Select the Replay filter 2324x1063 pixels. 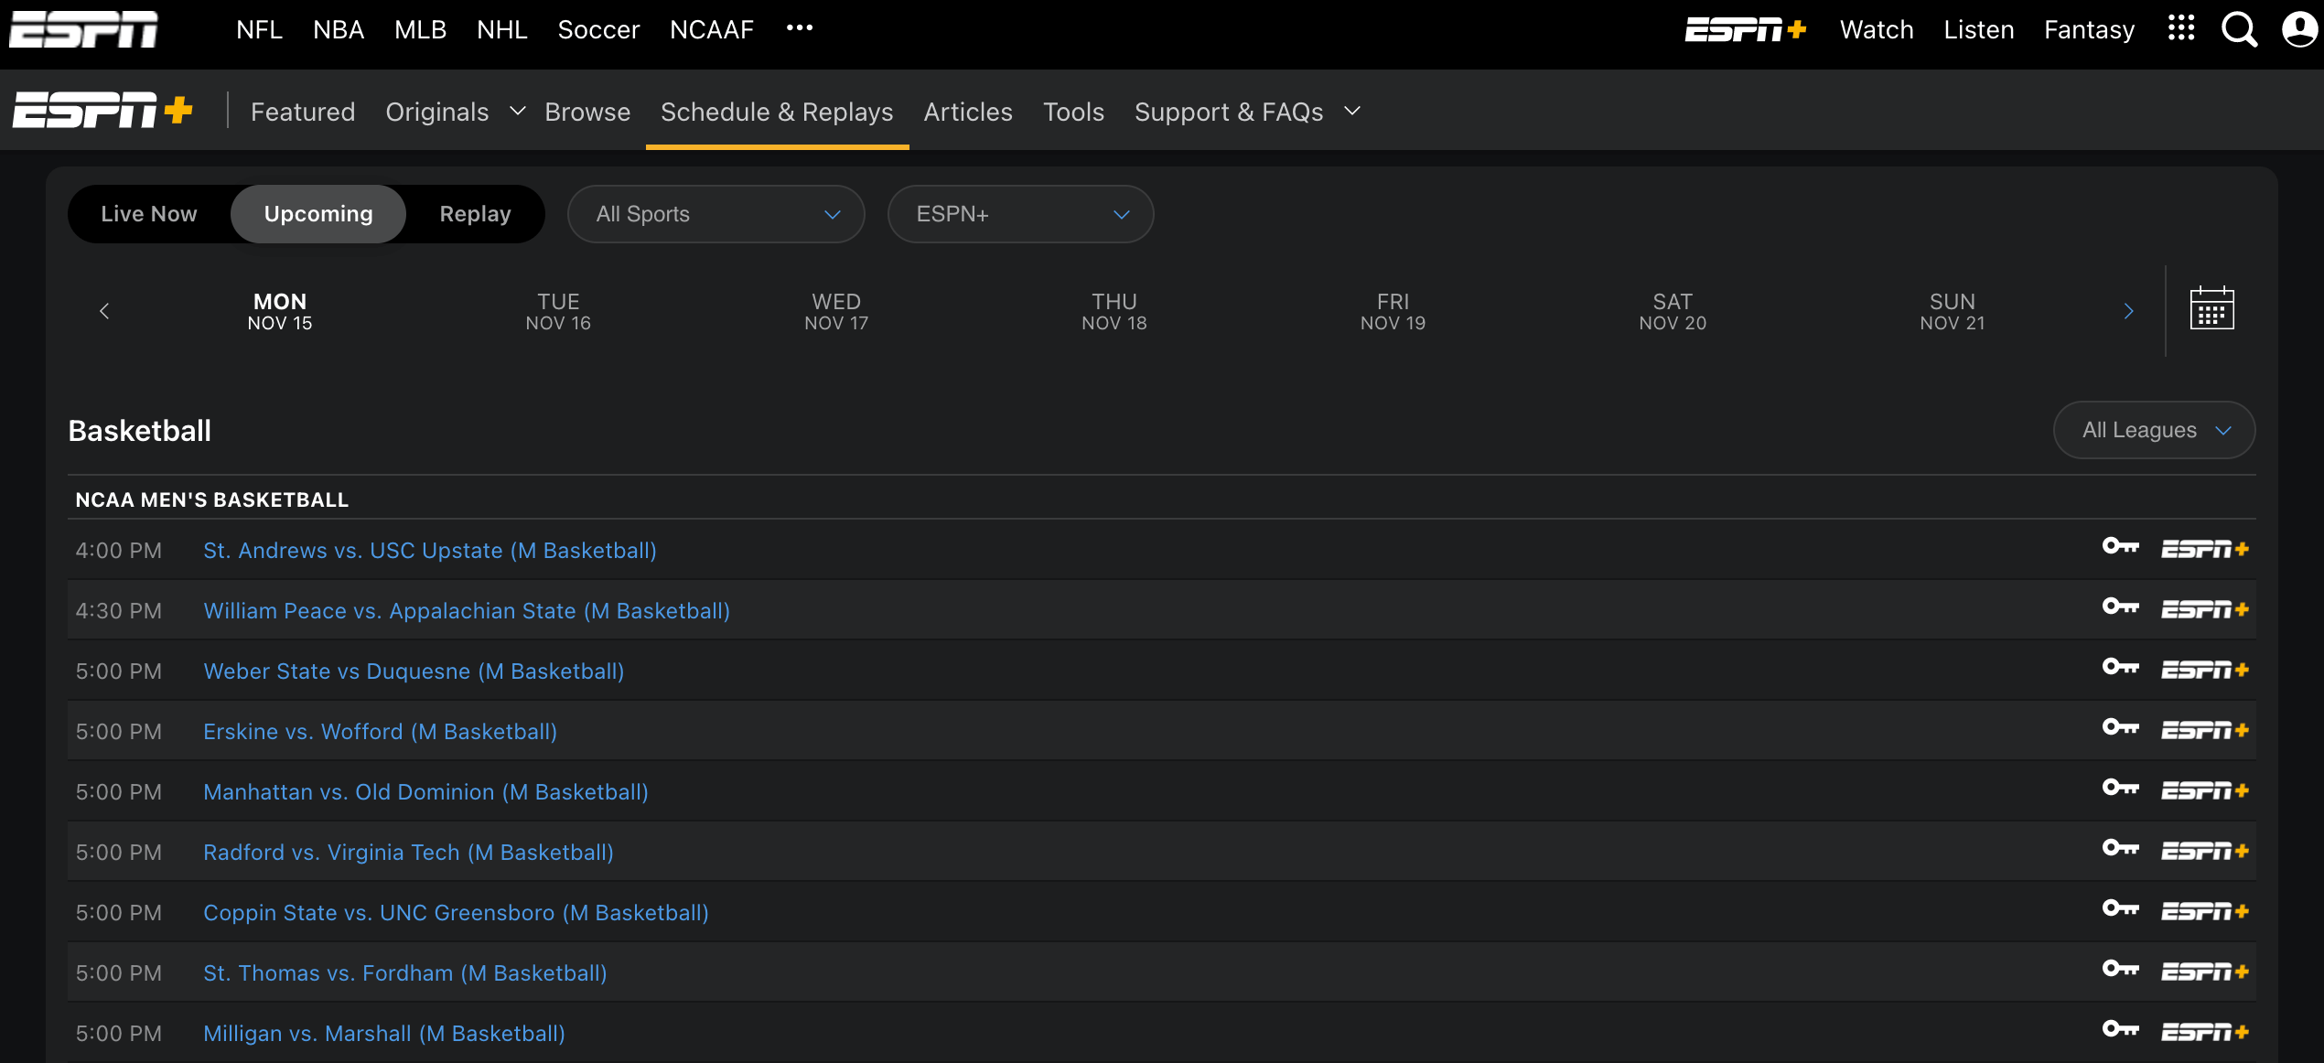click(x=475, y=213)
